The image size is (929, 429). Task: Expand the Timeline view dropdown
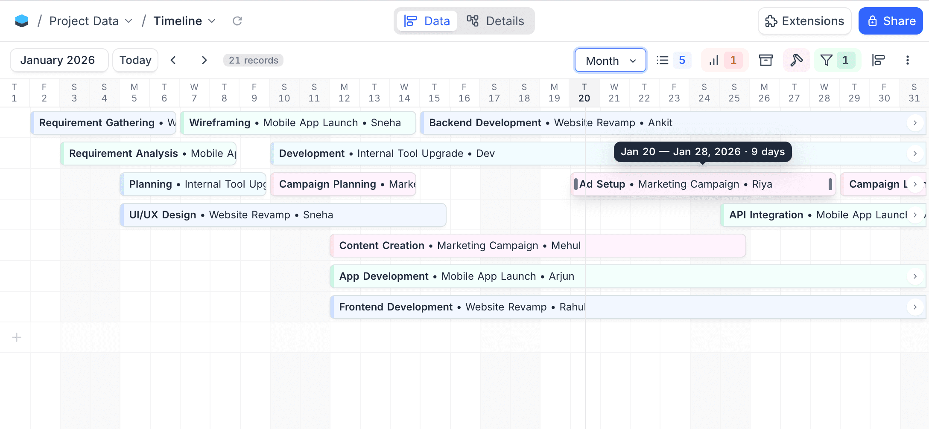tap(184, 21)
